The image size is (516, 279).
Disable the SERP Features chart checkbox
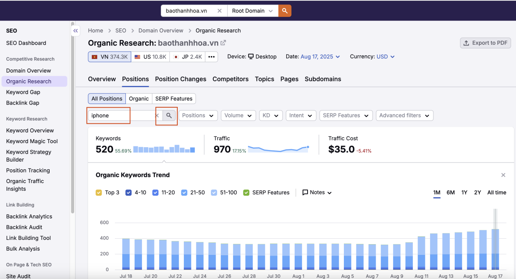246,193
